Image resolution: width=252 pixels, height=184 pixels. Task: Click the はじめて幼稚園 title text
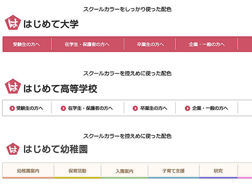pyautogui.click(x=56, y=149)
